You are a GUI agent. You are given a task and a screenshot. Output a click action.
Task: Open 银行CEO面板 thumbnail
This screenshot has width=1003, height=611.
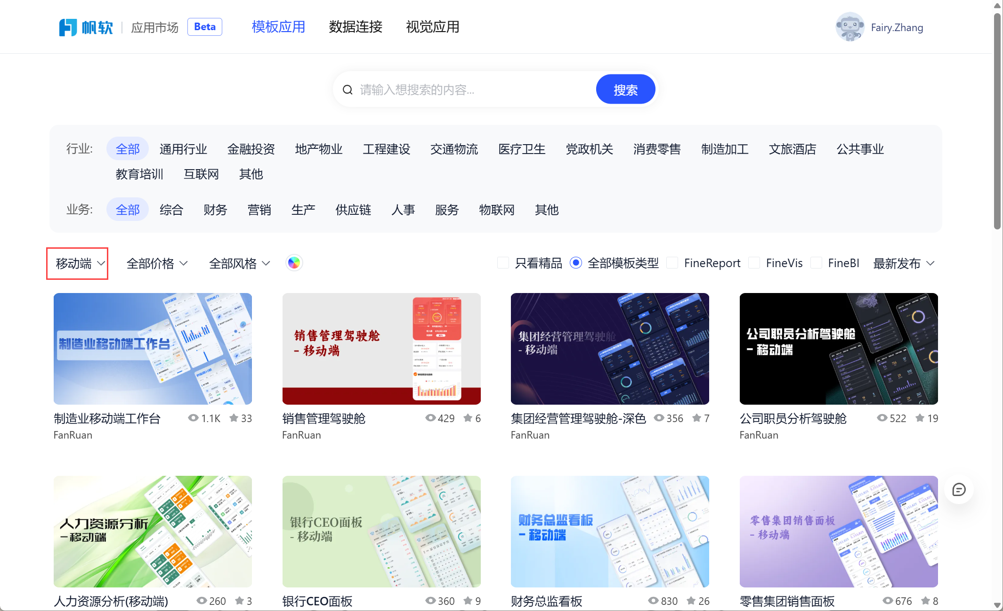[381, 531]
